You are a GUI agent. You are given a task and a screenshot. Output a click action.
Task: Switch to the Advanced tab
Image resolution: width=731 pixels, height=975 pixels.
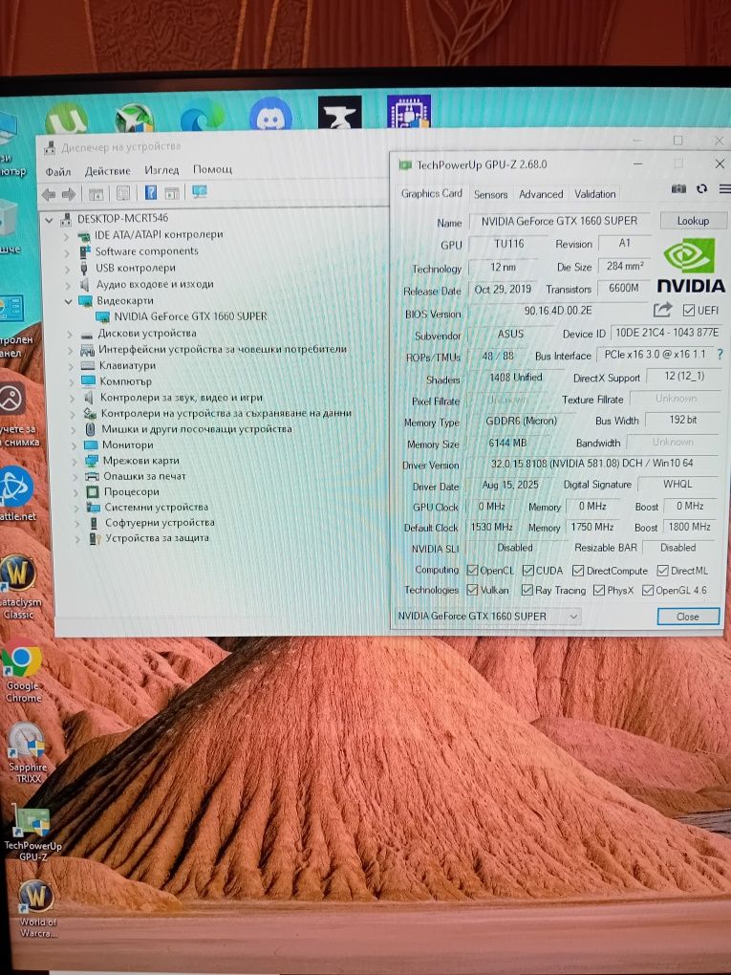541,194
